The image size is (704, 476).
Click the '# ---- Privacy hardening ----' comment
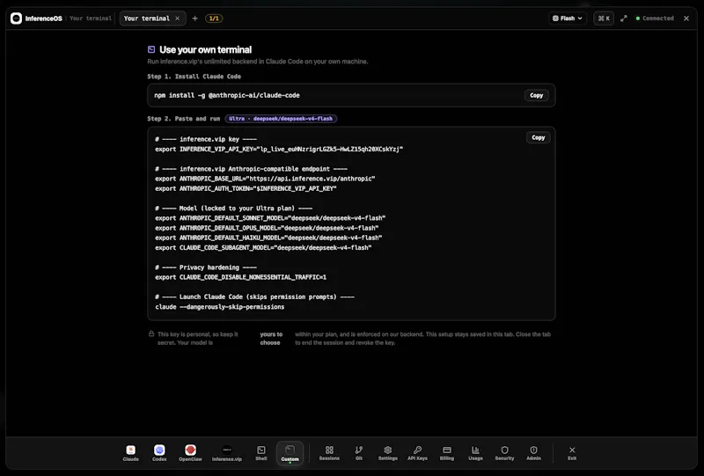click(x=206, y=267)
